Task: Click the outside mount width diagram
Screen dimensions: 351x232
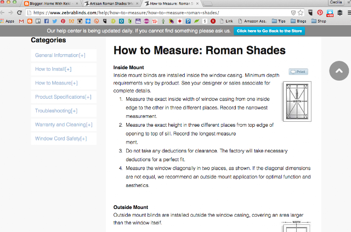Action: (x=296, y=227)
